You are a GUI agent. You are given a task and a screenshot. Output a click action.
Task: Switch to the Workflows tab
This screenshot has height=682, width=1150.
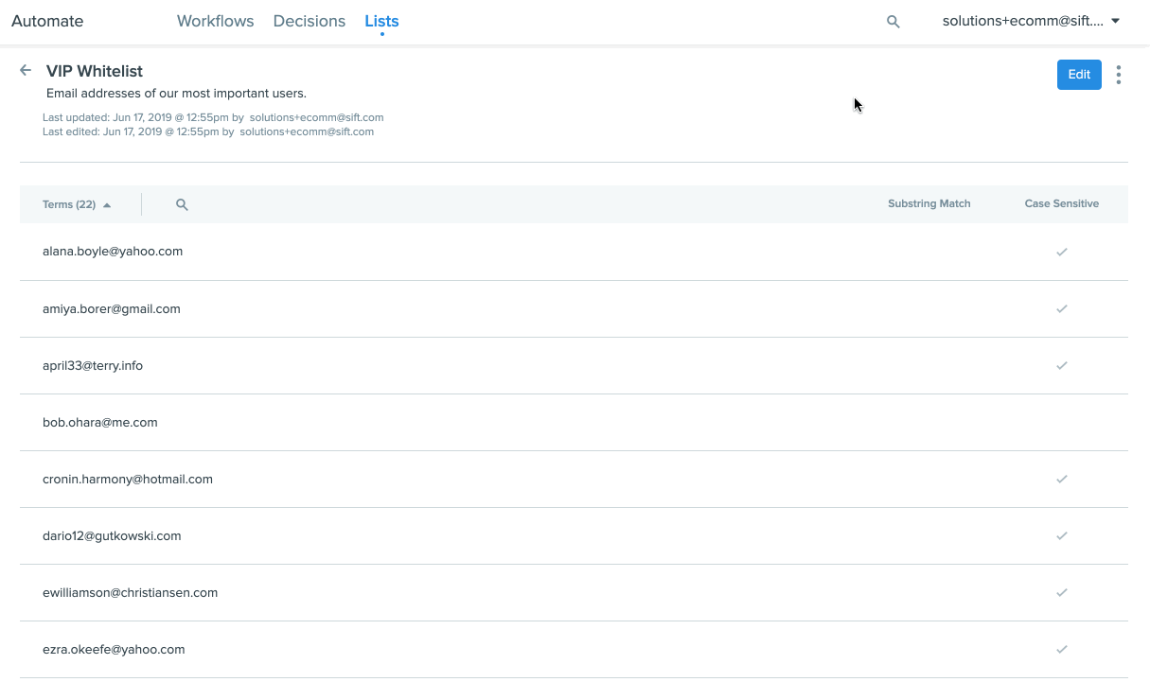[215, 21]
